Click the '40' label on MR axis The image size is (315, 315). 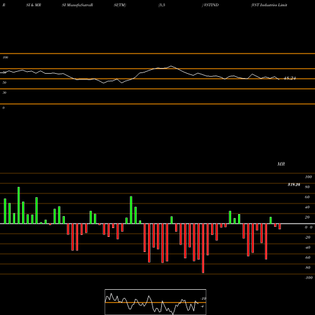pyautogui.click(x=307, y=207)
